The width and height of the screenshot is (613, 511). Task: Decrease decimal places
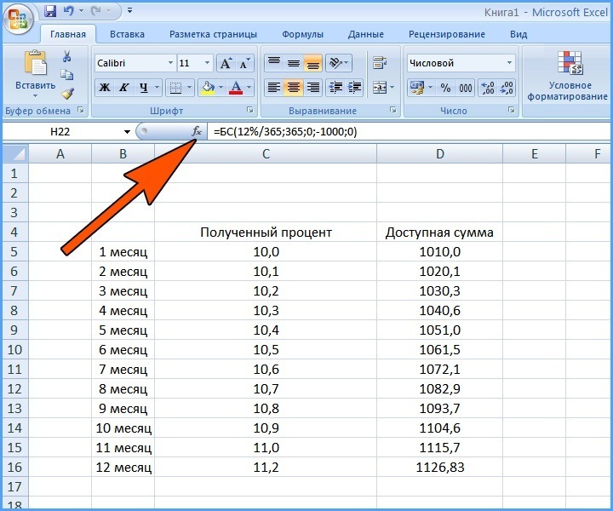pos(506,88)
